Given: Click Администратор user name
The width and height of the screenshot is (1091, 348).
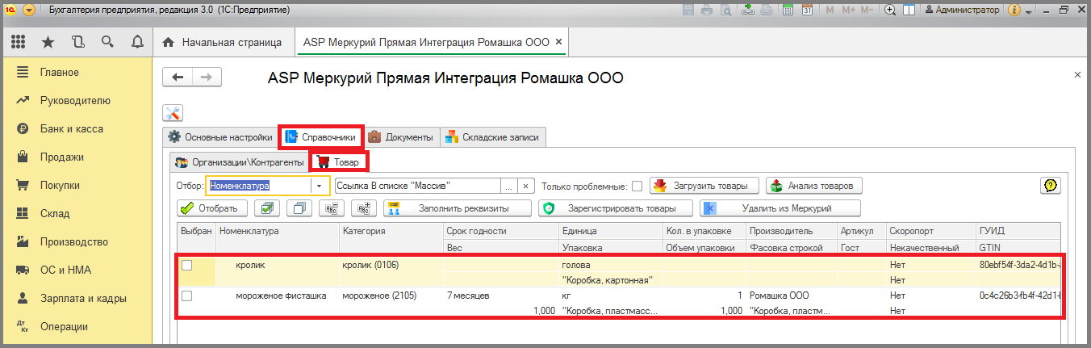Looking at the screenshot, I should click(x=962, y=10).
